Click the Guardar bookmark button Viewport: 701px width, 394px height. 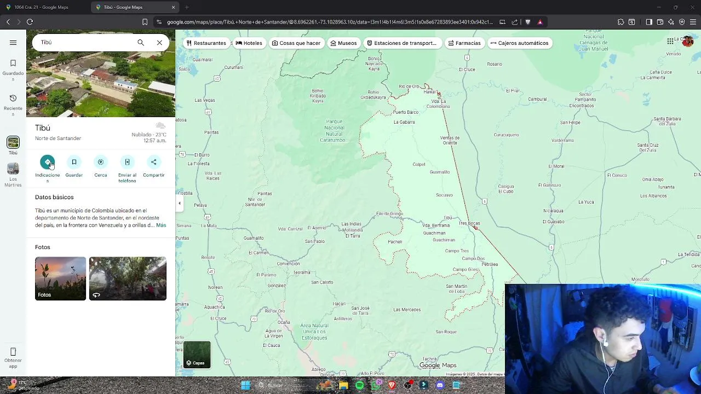[x=74, y=162]
